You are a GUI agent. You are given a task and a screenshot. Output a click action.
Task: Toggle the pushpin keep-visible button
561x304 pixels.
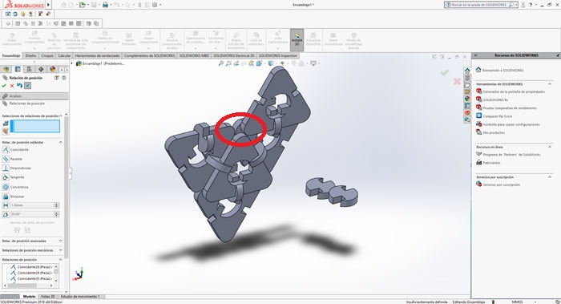pyautogui.click(x=27, y=86)
